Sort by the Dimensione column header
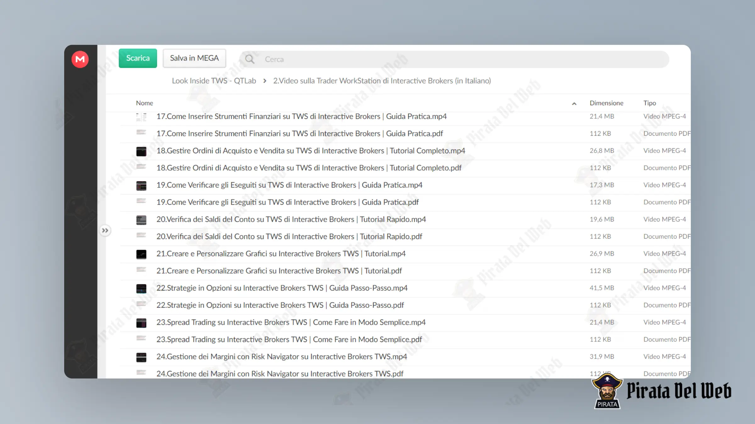Image resolution: width=755 pixels, height=424 pixels. [x=607, y=103]
